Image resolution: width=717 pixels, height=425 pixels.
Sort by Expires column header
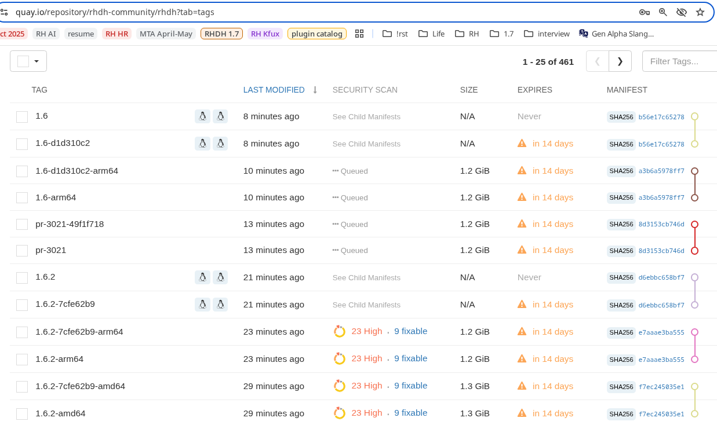(x=535, y=90)
